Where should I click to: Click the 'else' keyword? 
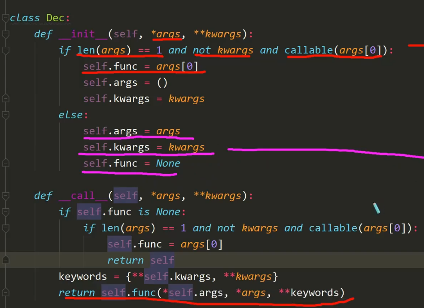[x=70, y=115]
